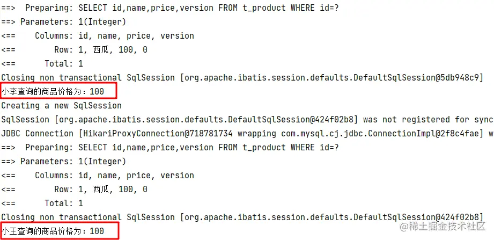This screenshot has height=240, width=494.
Task: Click the topmost "Parameters: 1(Integer)" line
Action: 73,22
